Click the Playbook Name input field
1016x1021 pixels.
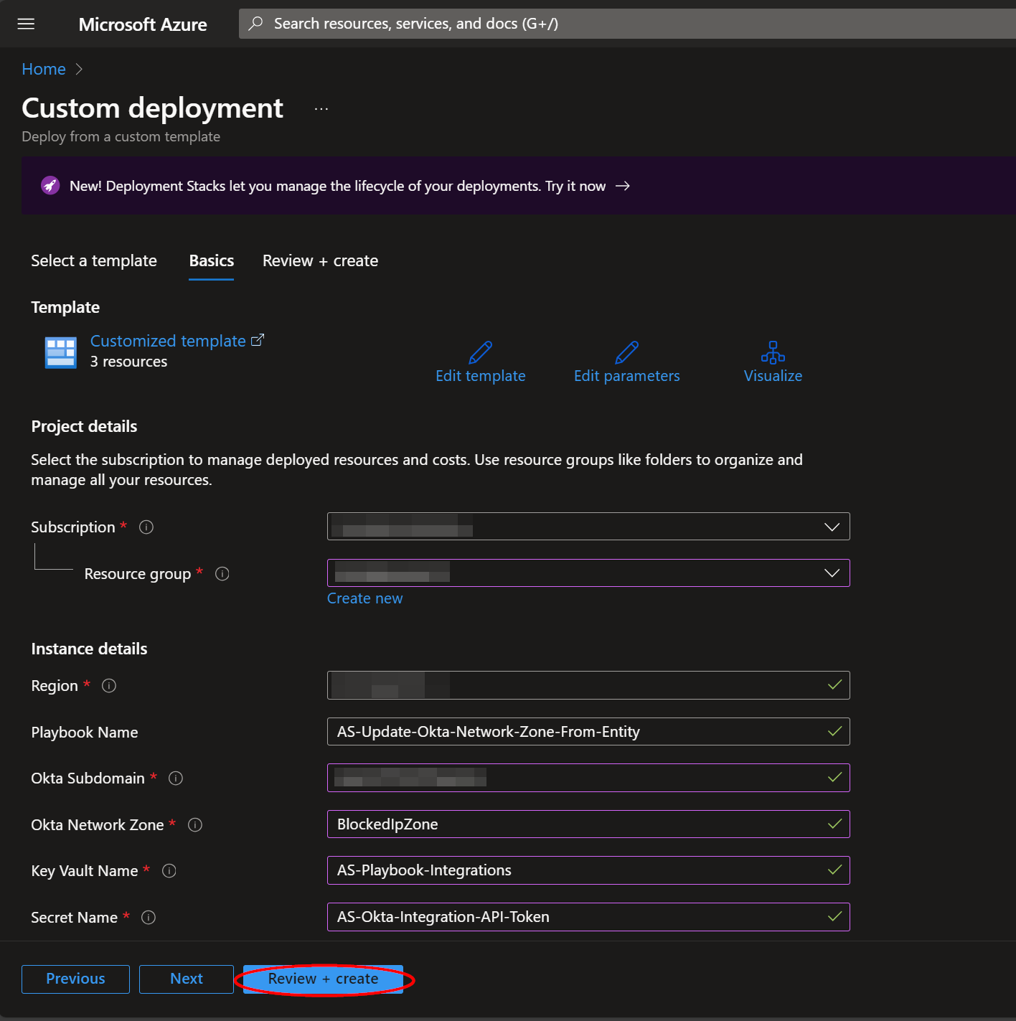588,732
